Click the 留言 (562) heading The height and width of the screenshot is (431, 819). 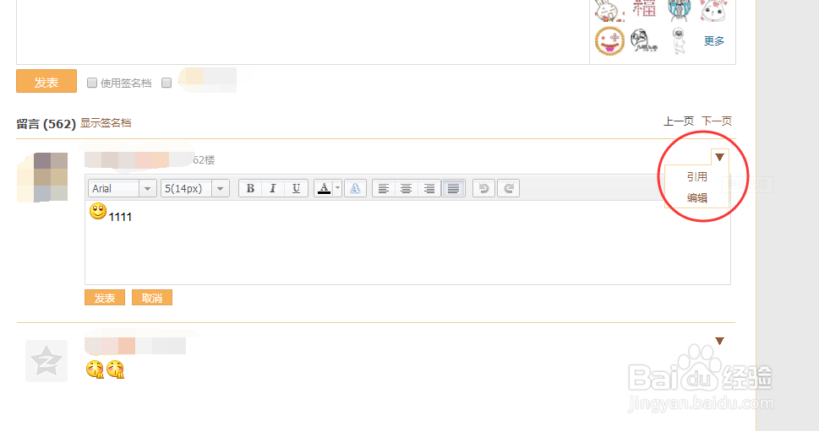tap(46, 123)
